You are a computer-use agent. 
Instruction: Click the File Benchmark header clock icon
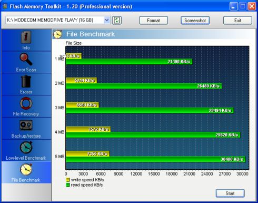click(57, 34)
